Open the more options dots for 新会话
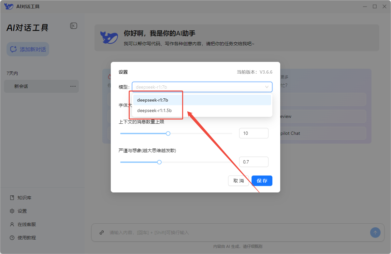This screenshot has height=254, width=391. coord(73,86)
